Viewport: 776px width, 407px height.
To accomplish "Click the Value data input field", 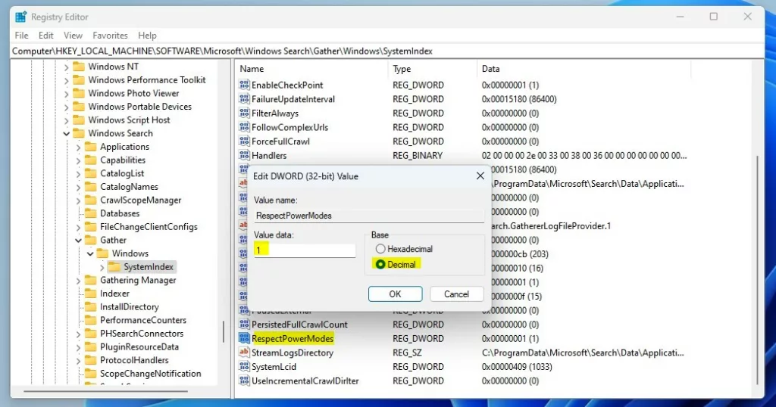I will [305, 250].
